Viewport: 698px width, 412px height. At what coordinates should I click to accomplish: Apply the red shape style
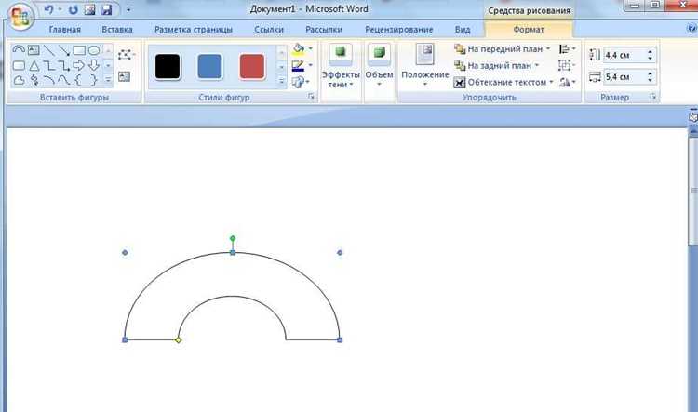[252, 67]
